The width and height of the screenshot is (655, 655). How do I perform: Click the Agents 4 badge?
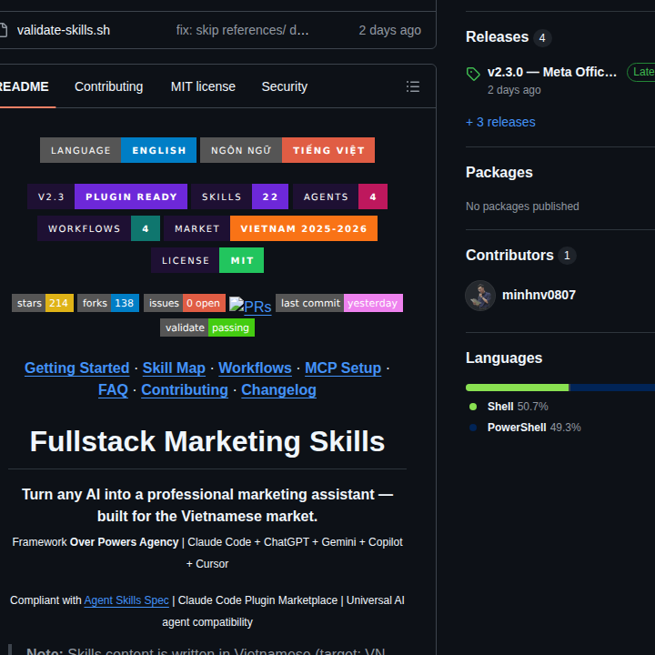[x=340, y=196]
